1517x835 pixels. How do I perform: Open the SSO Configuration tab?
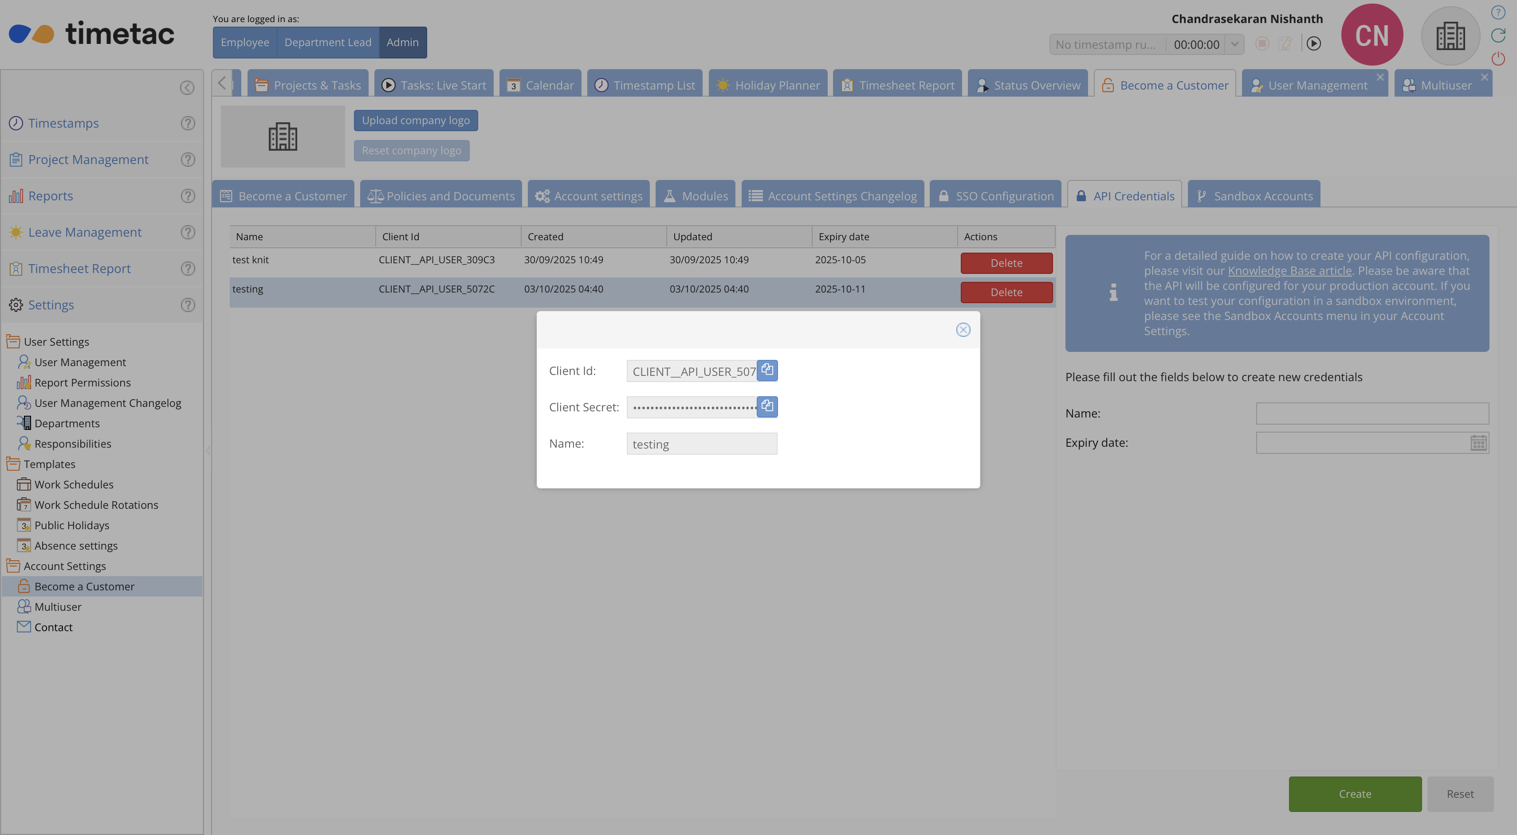click(x=995, y=196)
